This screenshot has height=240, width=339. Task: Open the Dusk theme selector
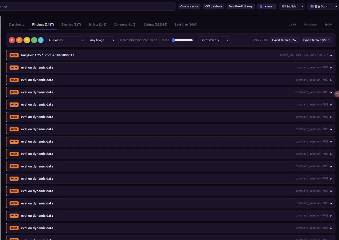point(323,6)
